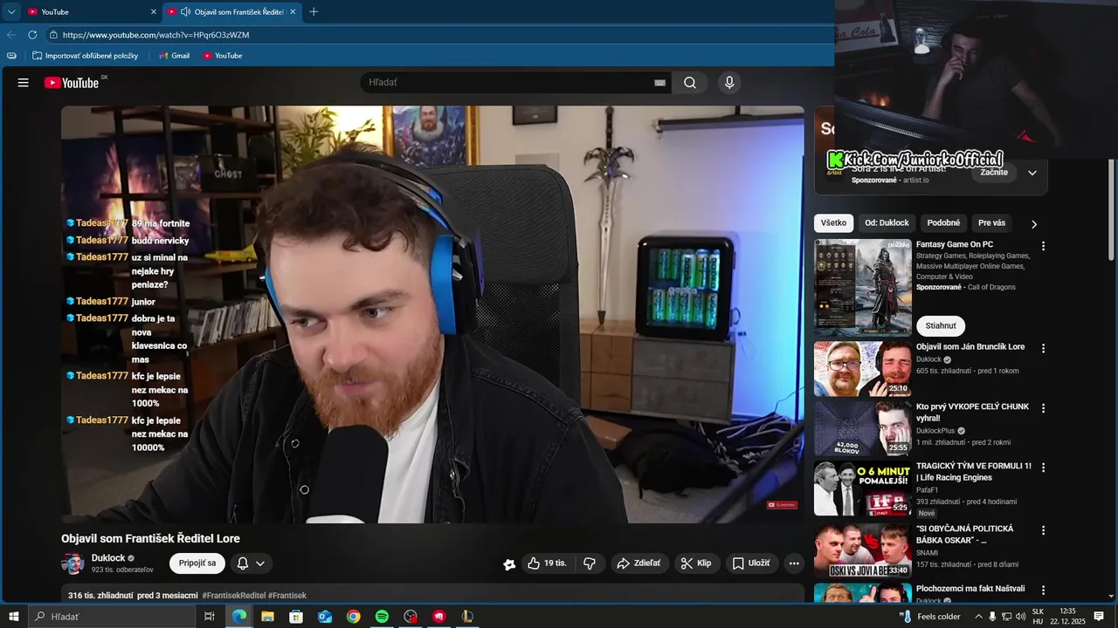1118x628 pixels.
Task: Open the Duklock channel avatar
Action: click(72, 563)
